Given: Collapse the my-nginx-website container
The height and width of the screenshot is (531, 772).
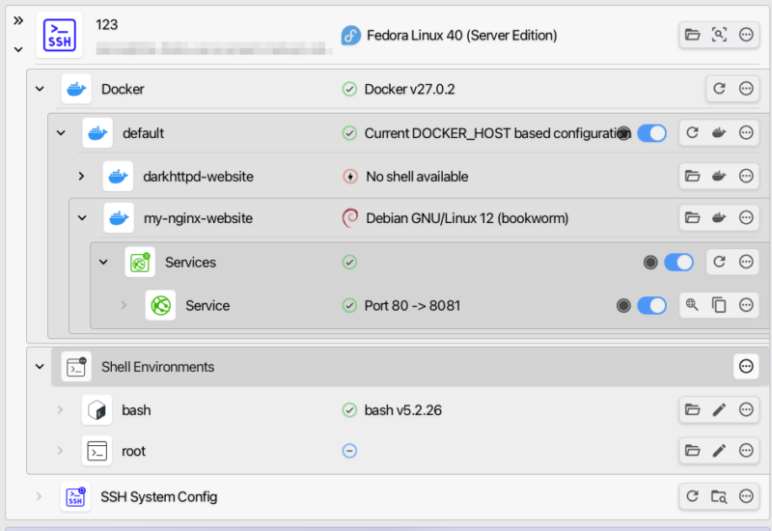Looking at the screenshot, I should tap(82, 218).
